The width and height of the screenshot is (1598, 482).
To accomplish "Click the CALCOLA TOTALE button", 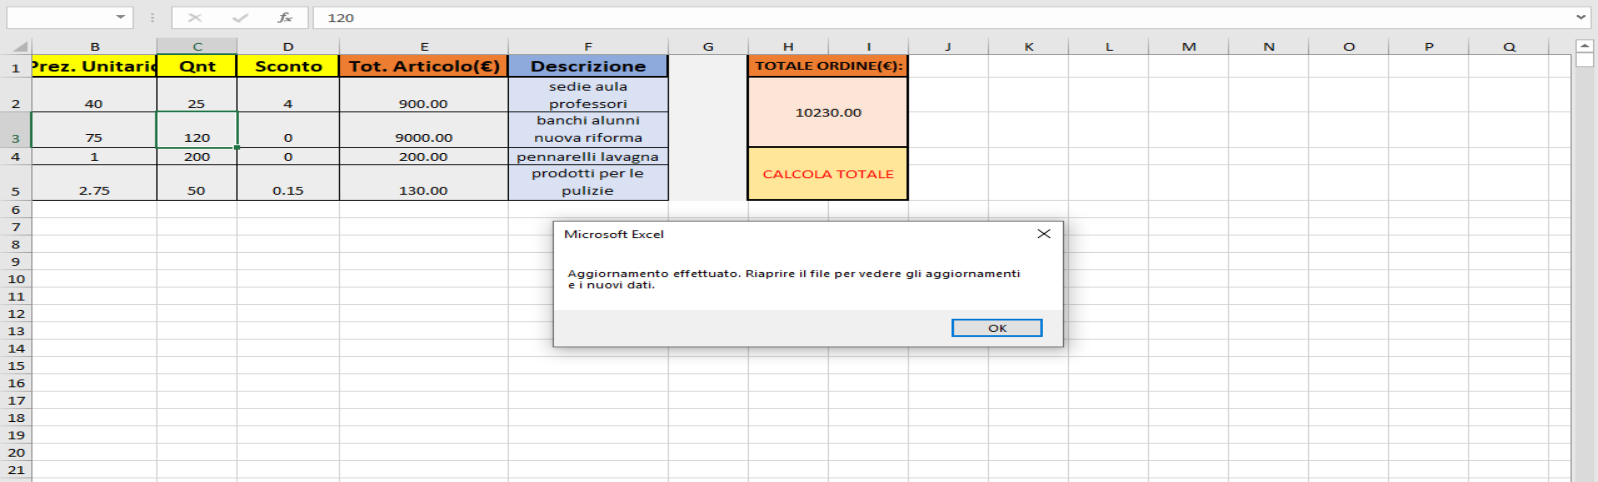I will coord(828,174).
